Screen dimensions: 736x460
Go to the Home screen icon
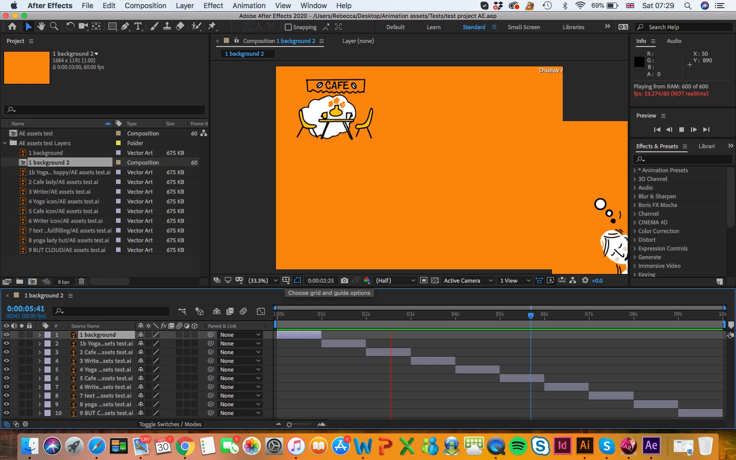(12, 27)
